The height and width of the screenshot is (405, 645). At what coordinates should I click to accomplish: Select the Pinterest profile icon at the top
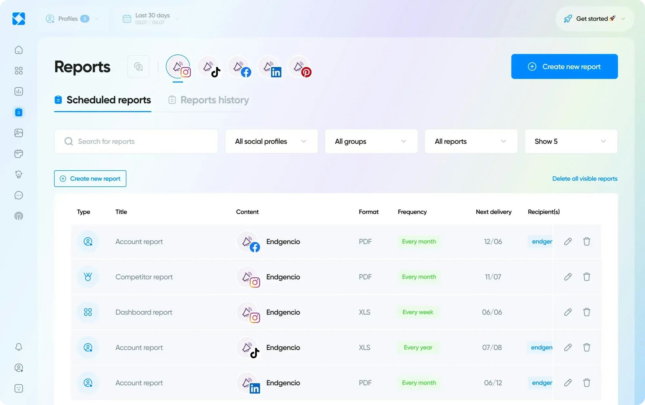[299, 67]
